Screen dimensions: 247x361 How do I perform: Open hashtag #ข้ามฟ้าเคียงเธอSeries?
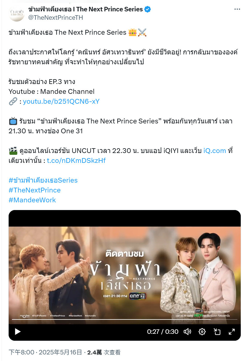[x=43, y=180]
